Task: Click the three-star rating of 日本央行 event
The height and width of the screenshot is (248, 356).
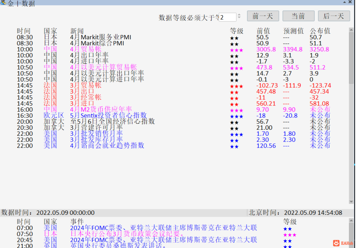Action: pyautogui.click(x=290, y=235)
